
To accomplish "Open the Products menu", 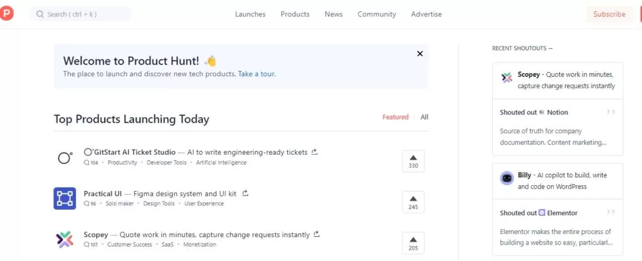I will [295, 14].
